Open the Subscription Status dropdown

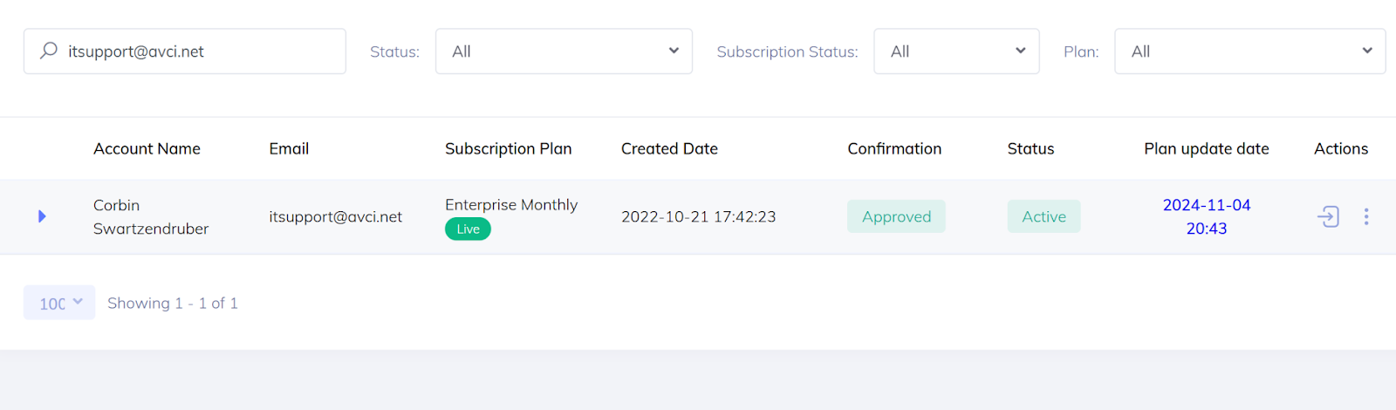click(956, 51)
